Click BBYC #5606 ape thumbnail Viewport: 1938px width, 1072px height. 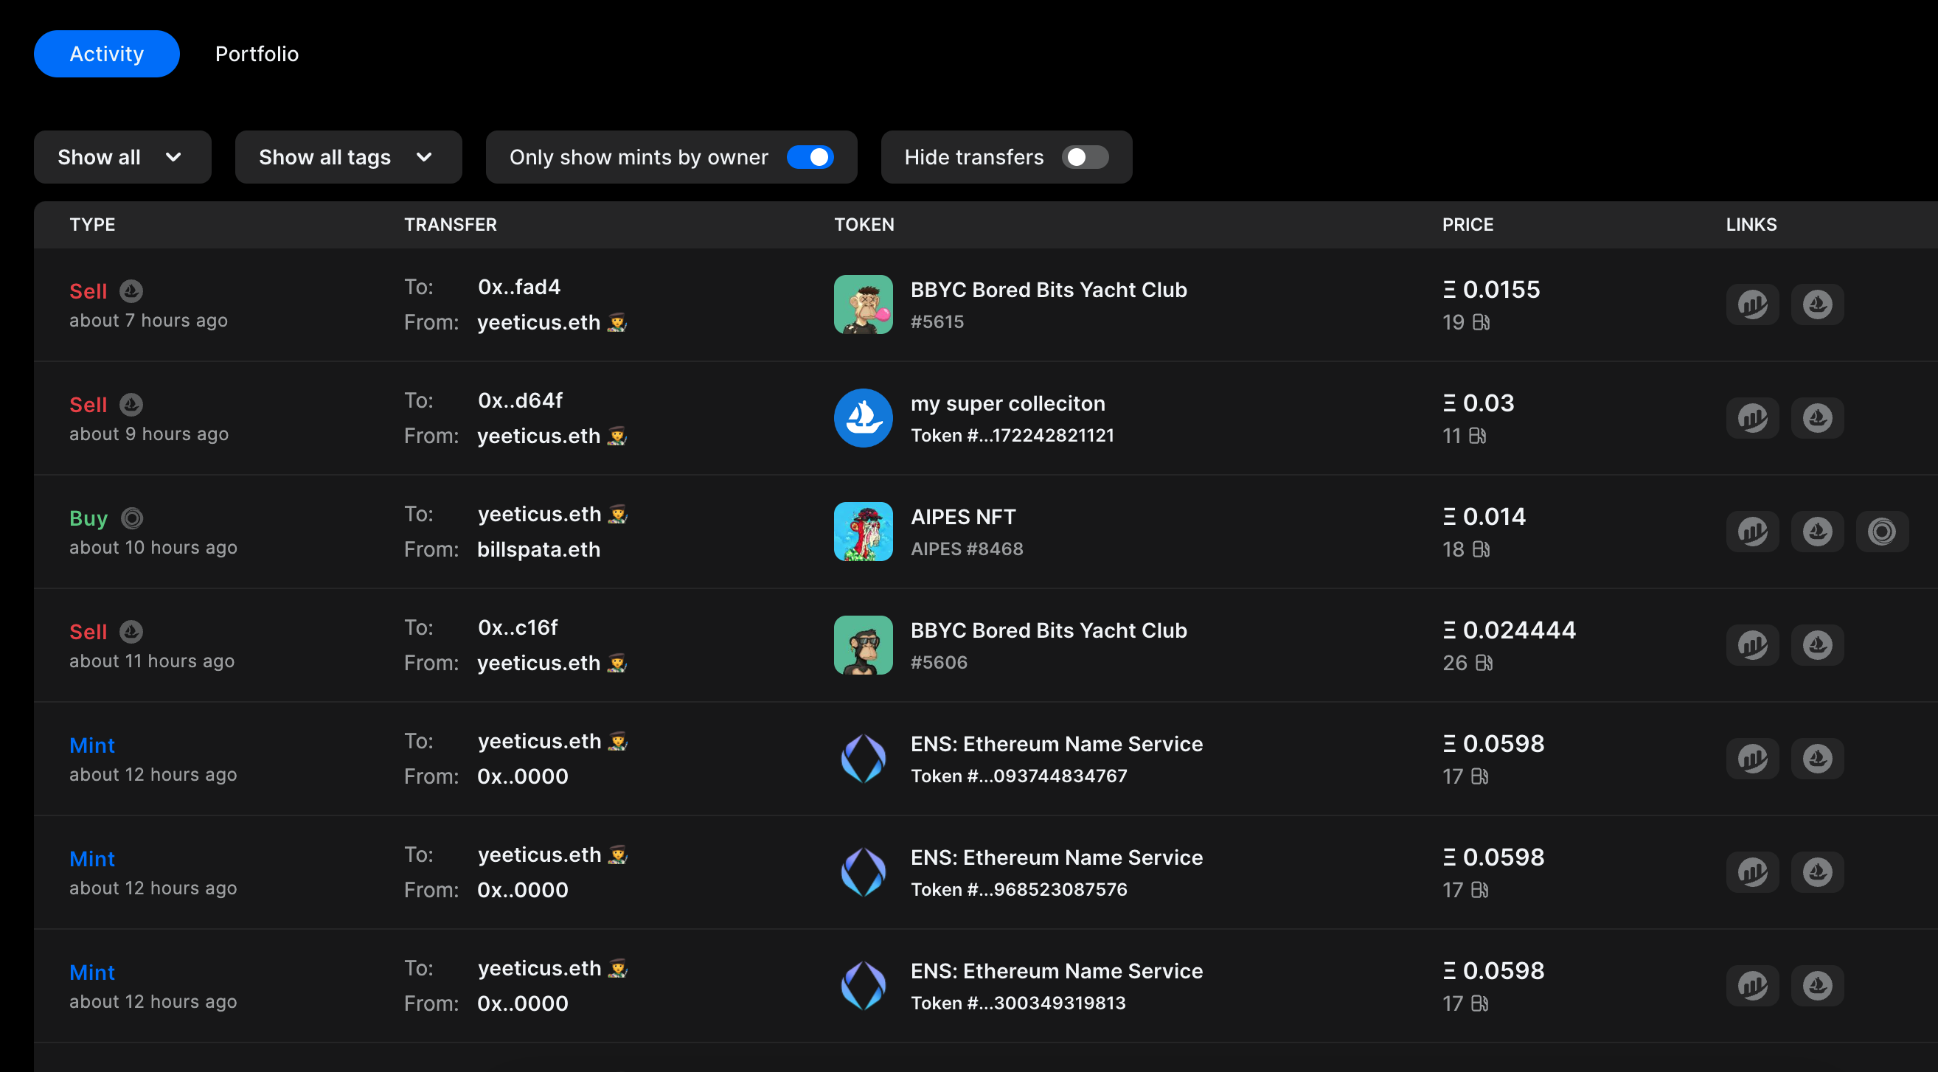[863, 645]
